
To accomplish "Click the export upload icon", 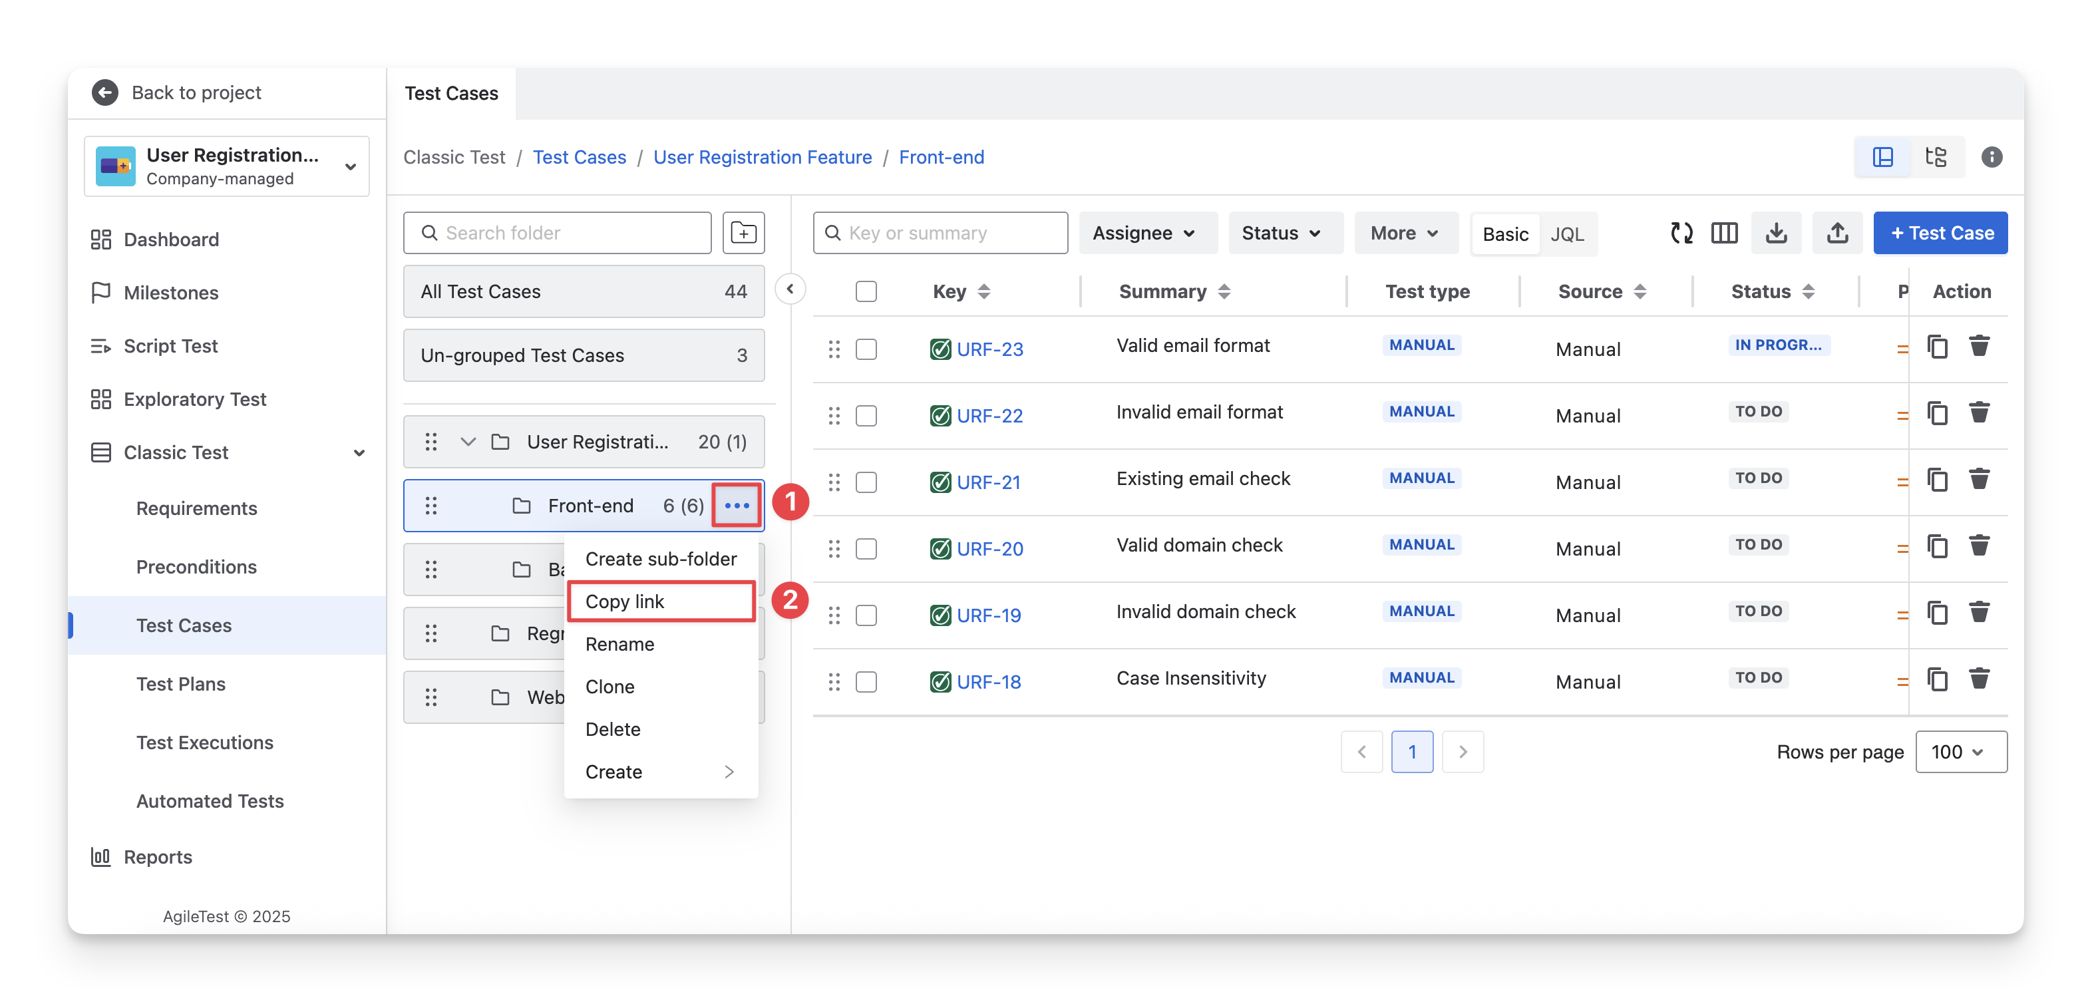I will pos(1837,233).
